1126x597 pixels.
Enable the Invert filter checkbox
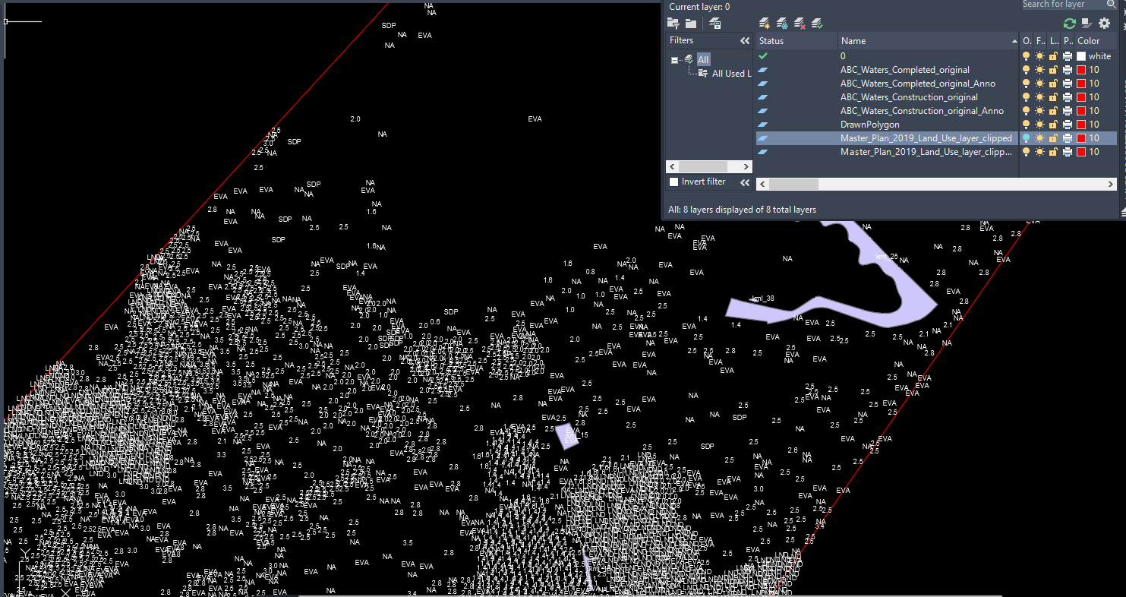673,182
